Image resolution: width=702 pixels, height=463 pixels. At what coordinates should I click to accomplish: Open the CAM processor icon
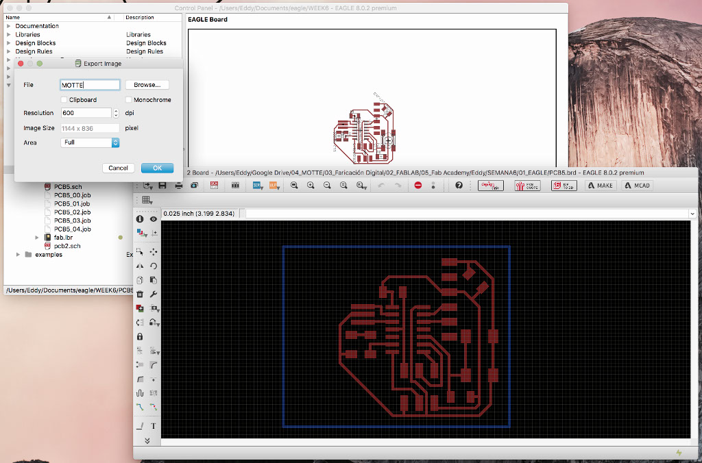click(194, 185)
